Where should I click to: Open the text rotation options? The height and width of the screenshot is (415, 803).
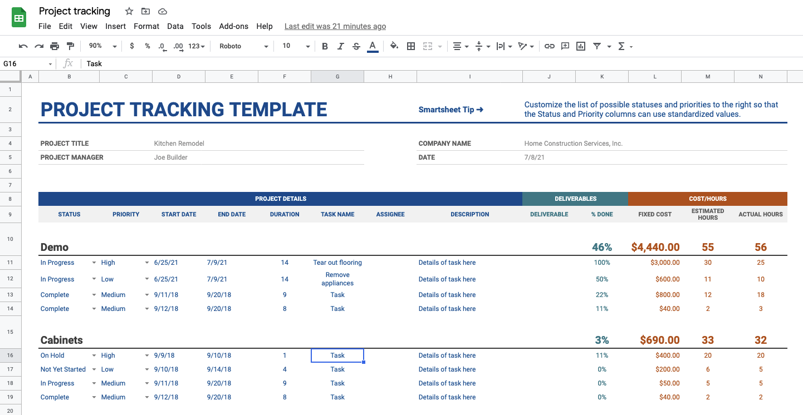526,46
